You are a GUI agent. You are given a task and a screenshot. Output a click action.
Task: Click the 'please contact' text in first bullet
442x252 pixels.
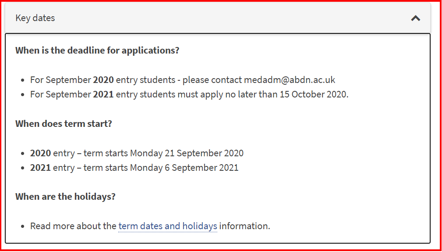pos(212,80)
